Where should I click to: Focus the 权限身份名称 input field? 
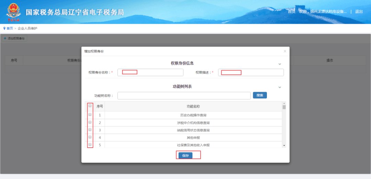150,72
